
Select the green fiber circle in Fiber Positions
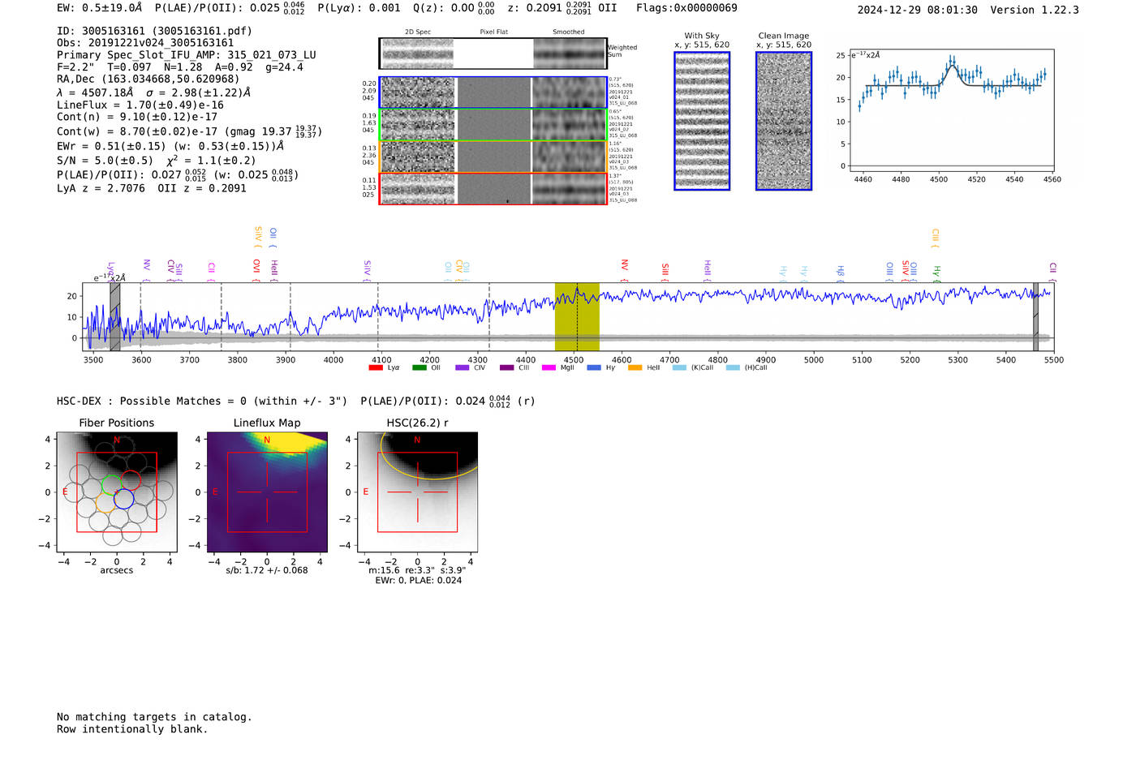111,484
